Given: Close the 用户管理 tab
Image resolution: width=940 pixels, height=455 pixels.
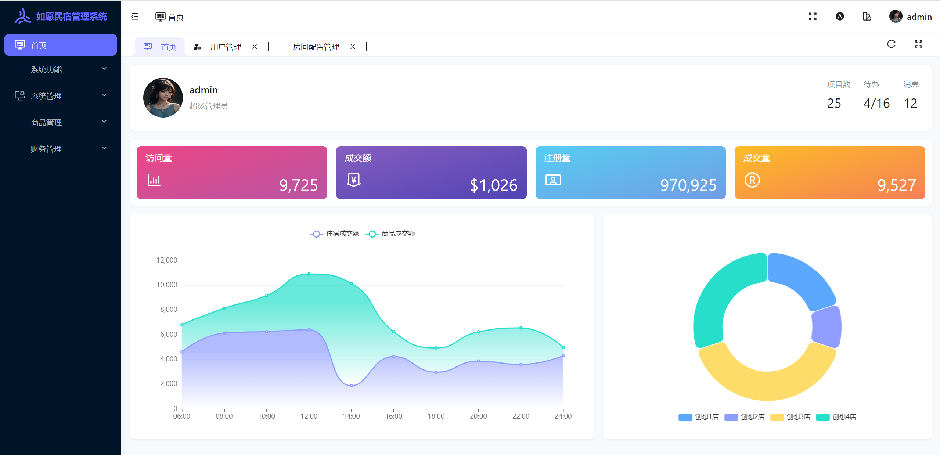Looking at the screenshot, I should 255,47.
